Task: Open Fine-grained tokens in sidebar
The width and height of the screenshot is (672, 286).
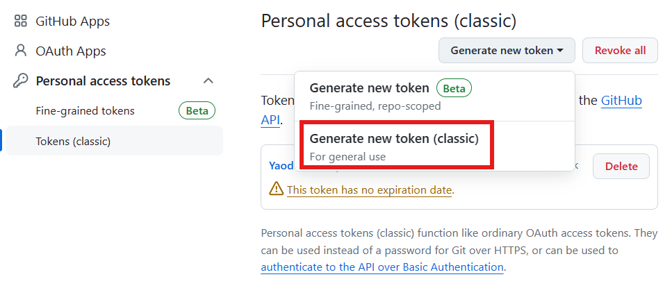Action: point(85,111)
